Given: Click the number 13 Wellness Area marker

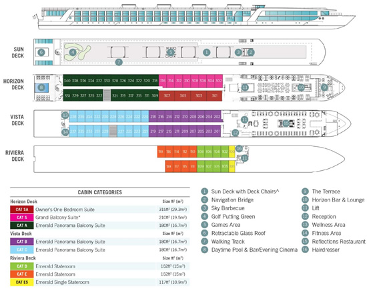Looking at the screenshot, I should [x=65, y=115].
